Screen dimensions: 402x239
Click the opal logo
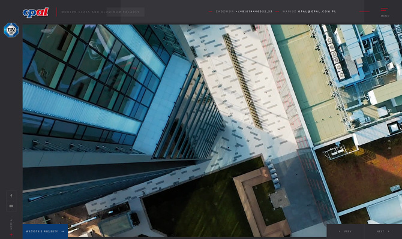point(35,13)
